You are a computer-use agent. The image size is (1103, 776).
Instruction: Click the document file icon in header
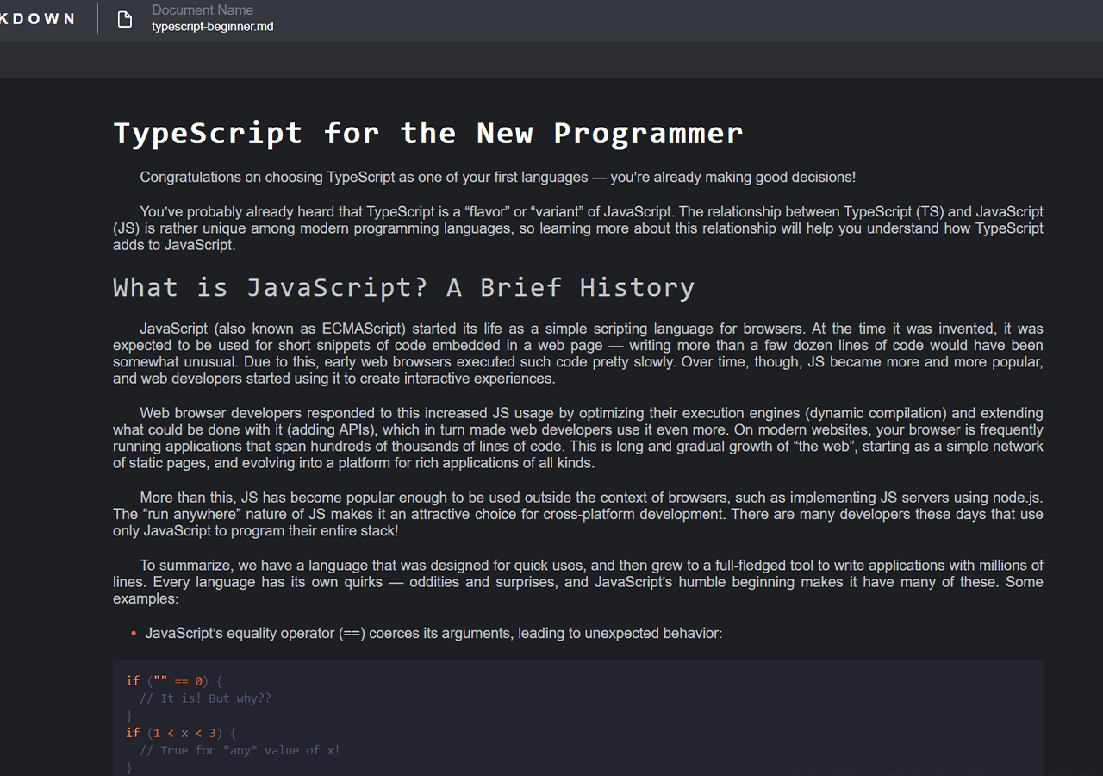(x=125, y=19)
